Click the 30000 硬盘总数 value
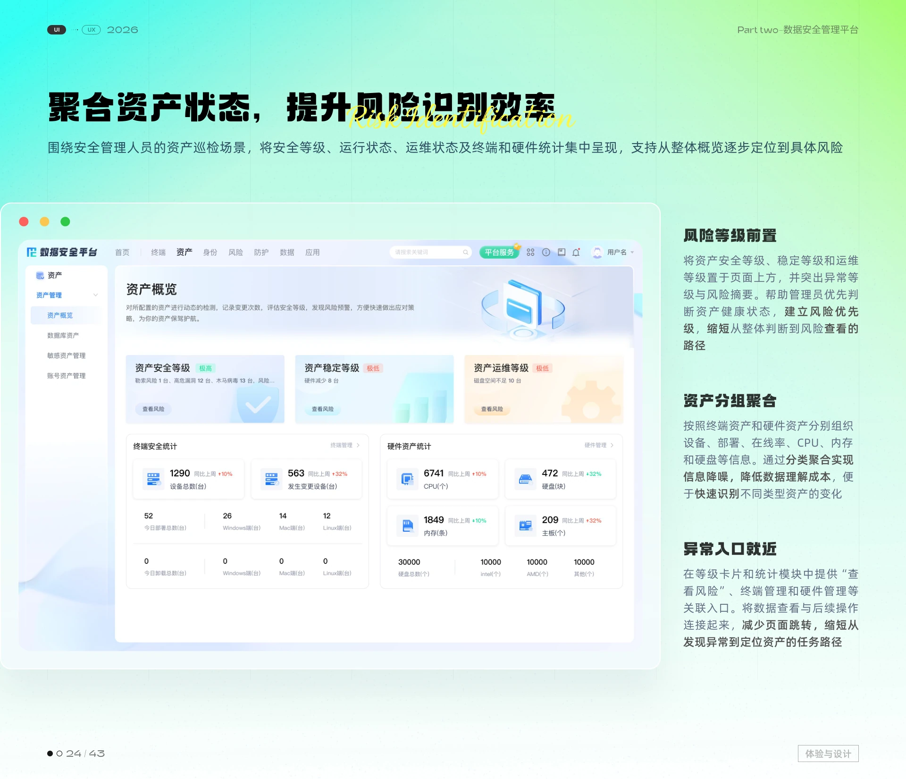 (x=409, y=562)
